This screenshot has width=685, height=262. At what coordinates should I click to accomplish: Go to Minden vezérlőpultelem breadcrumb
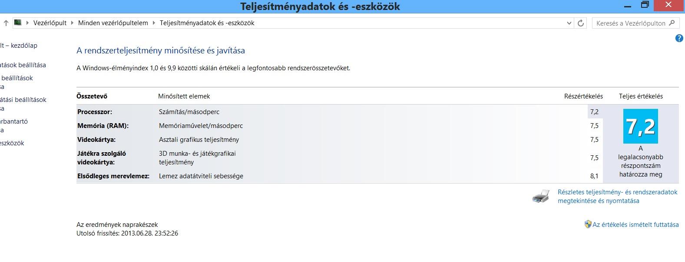pyautogui.click(x=113, y=23)
